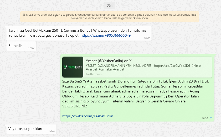Click the twitter.com domain in link preview
221x137 pixels.
click(94, 74)
